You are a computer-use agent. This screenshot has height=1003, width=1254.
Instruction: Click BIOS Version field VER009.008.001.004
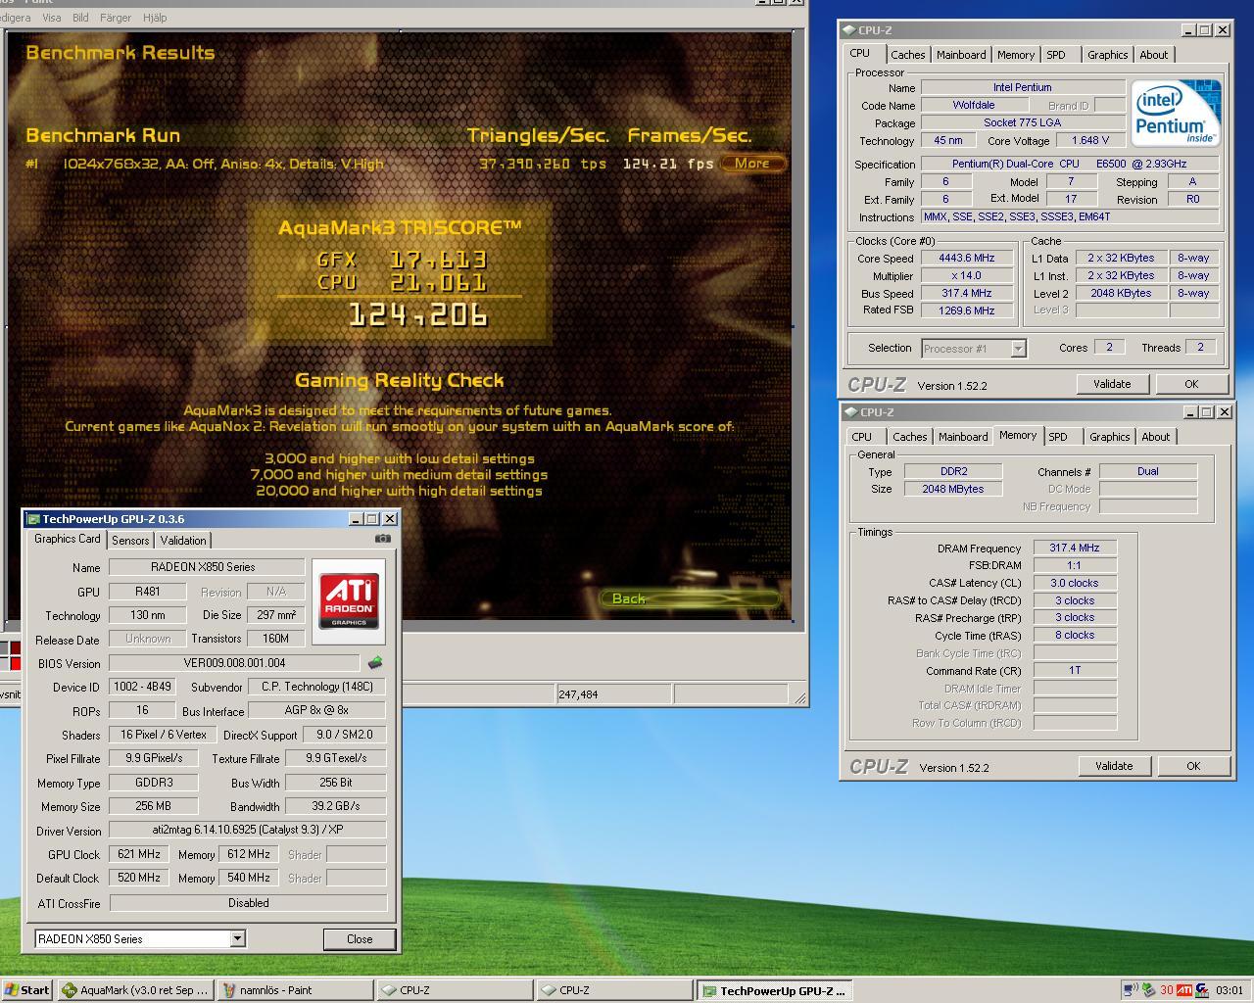tap(234, 663)
